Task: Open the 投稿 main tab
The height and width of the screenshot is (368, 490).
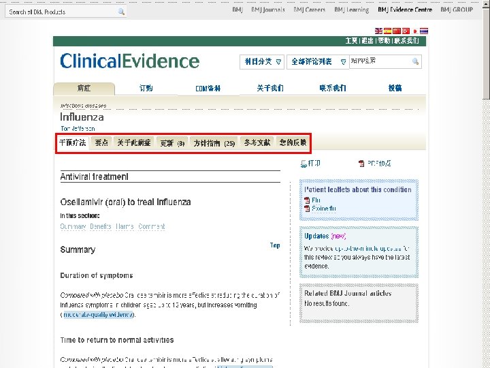Action: [x=395, y=88]
